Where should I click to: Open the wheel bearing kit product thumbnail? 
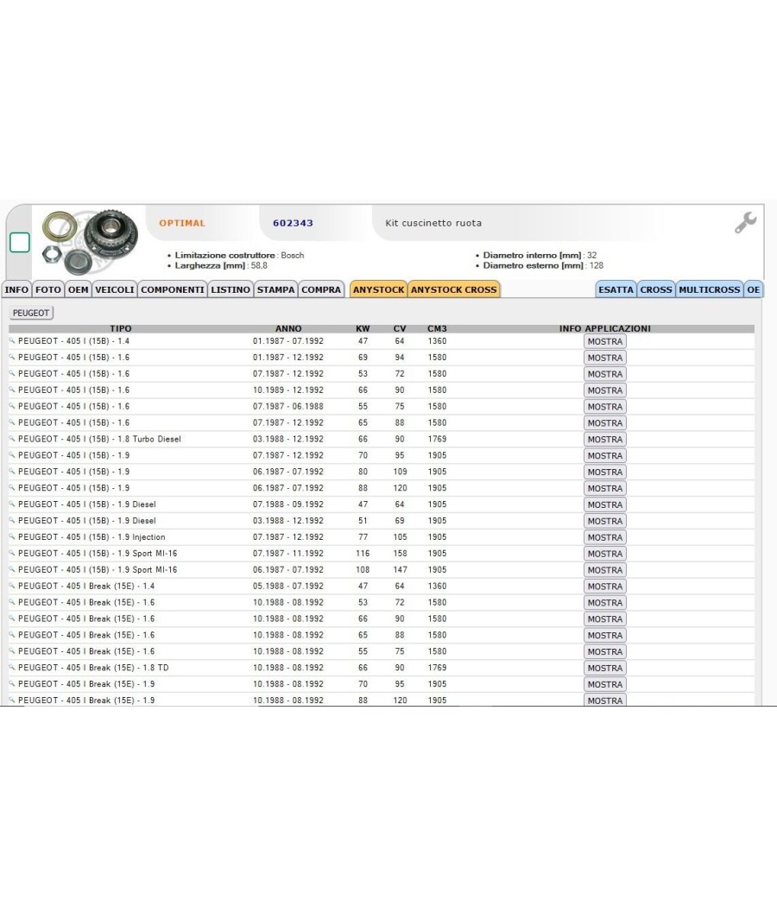point(90,242)
